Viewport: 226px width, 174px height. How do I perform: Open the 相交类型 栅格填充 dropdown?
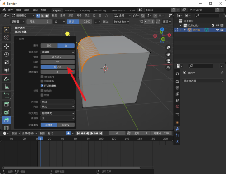(x=57, y=113)
